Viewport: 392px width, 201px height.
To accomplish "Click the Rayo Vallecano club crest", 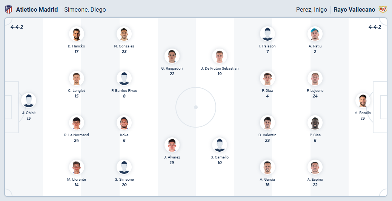I will pos(383,9).
